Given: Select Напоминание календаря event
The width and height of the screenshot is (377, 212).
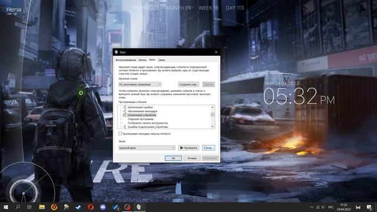Looking at the screenshot, I should 143,111.
